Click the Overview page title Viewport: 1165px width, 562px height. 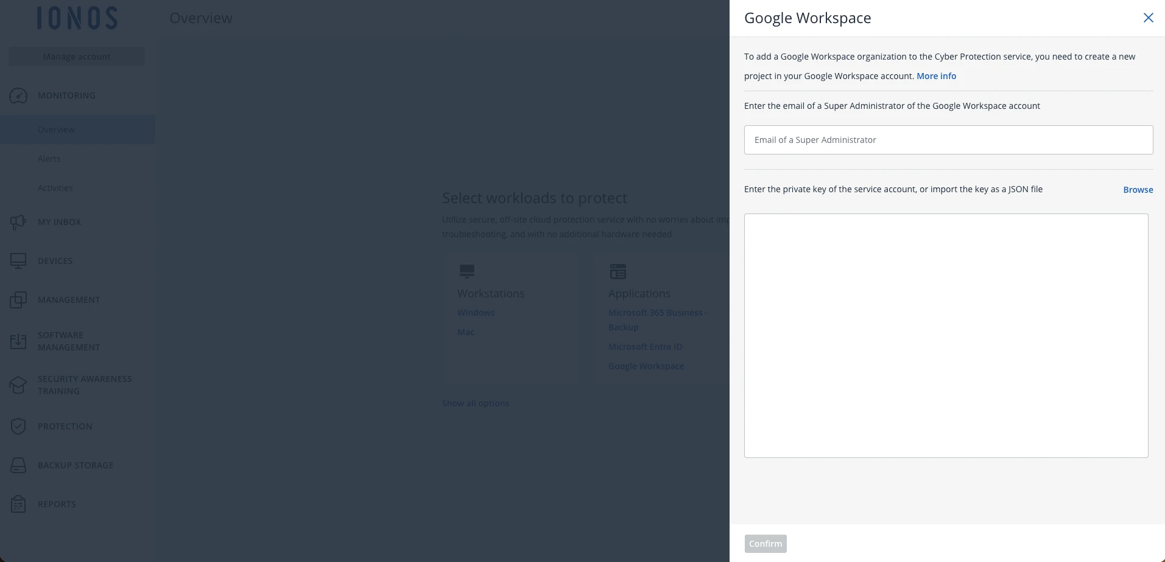point(201,18)
